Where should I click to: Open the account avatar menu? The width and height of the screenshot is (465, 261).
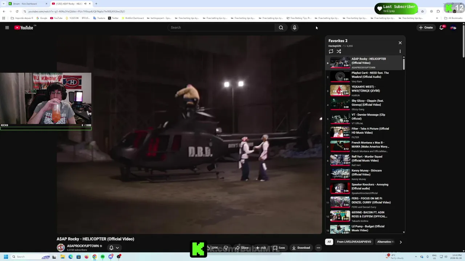coord(453,28)
